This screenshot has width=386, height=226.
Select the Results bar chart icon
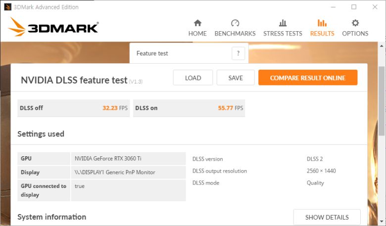point(322,23)
